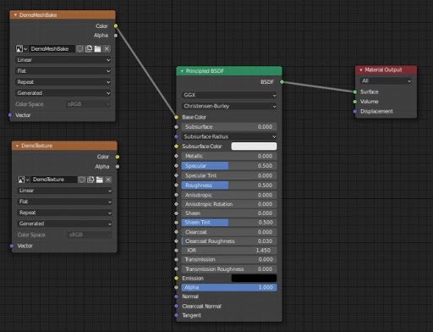Unlink DemoMeshBake image with X icon

click(x=107, y=49)
